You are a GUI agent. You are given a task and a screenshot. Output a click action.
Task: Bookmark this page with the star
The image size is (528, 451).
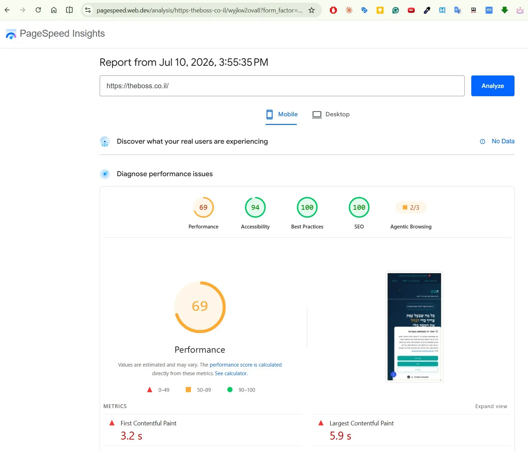click(311, 10)
